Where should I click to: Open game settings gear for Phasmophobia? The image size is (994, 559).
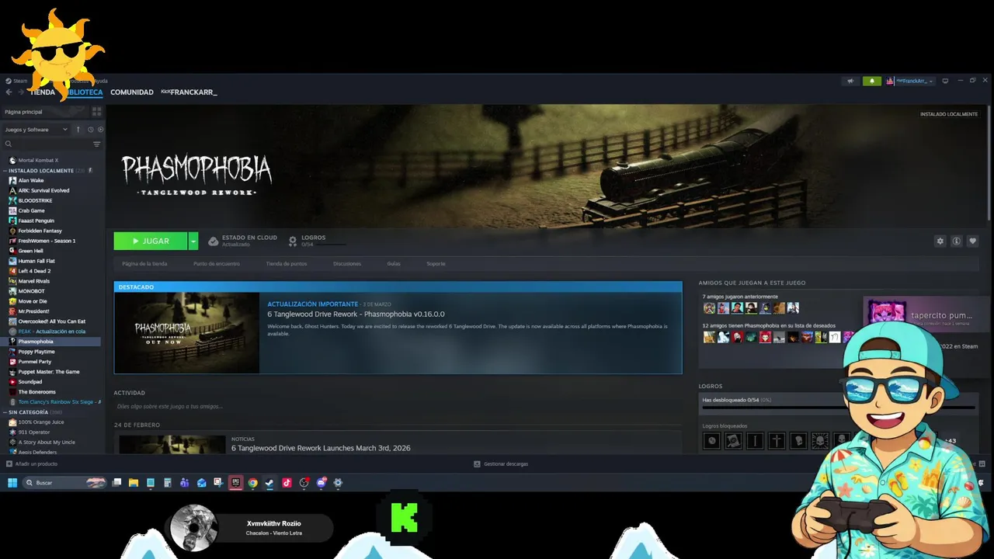click(x=940, y=241)
